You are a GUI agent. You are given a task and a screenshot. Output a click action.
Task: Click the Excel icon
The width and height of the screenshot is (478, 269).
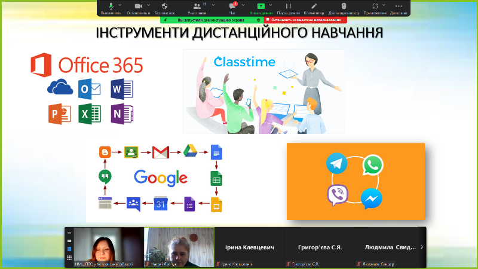[x=90, y=114]
